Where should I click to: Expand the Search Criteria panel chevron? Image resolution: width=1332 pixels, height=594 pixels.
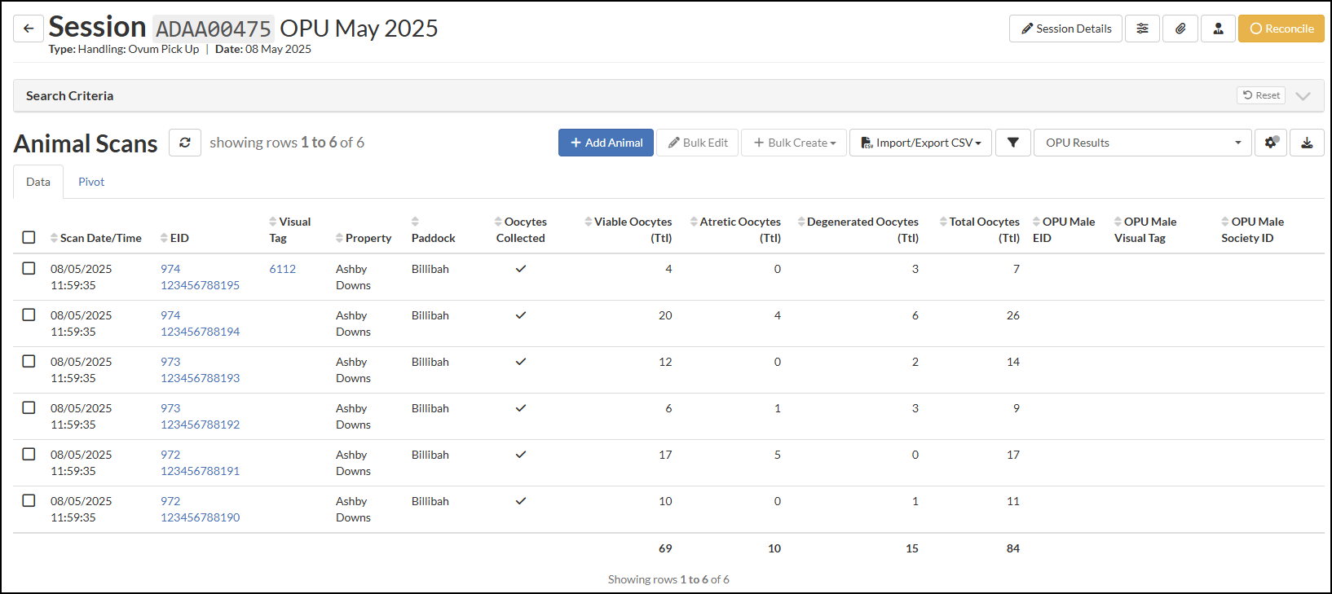pyautogui.click(x=1303, y=96)
